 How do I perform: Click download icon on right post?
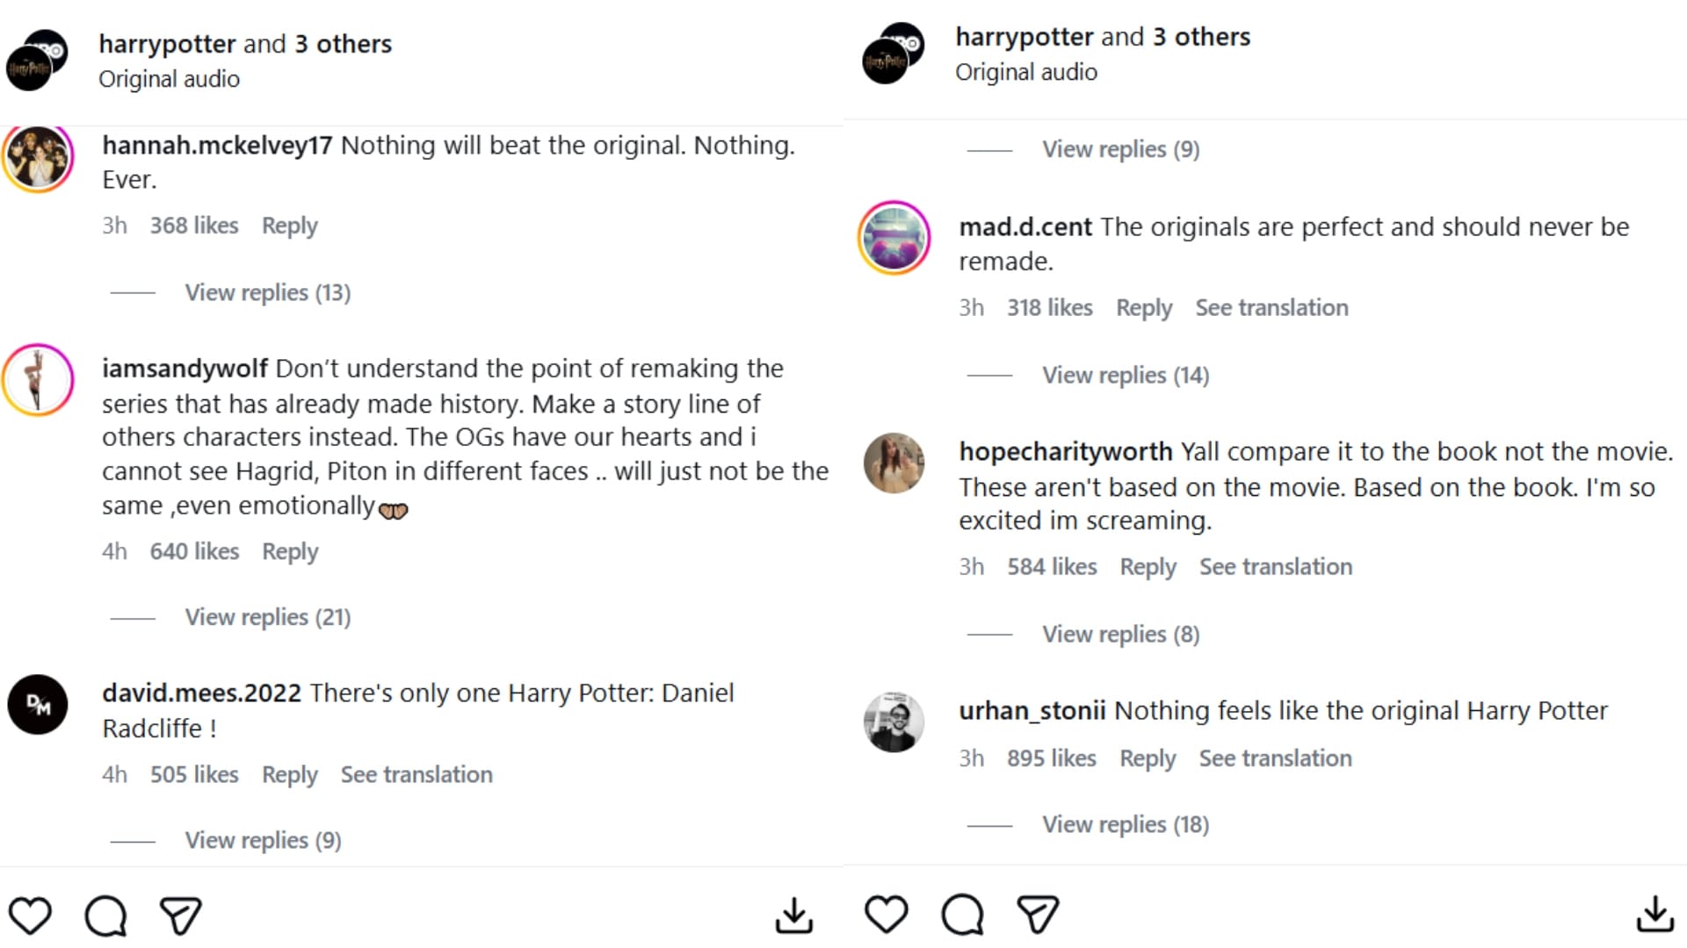(x=1654, y=914)
